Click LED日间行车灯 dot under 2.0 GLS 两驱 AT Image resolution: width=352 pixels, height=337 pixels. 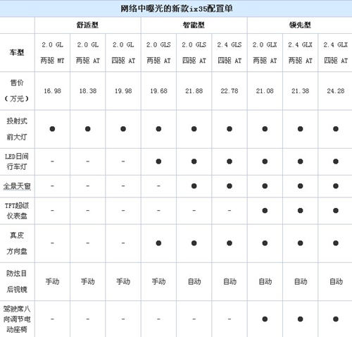pyautogui.click(x=158, y=161)
